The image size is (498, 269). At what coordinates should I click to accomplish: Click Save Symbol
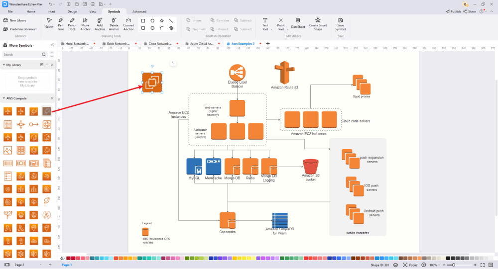[341, 24]
